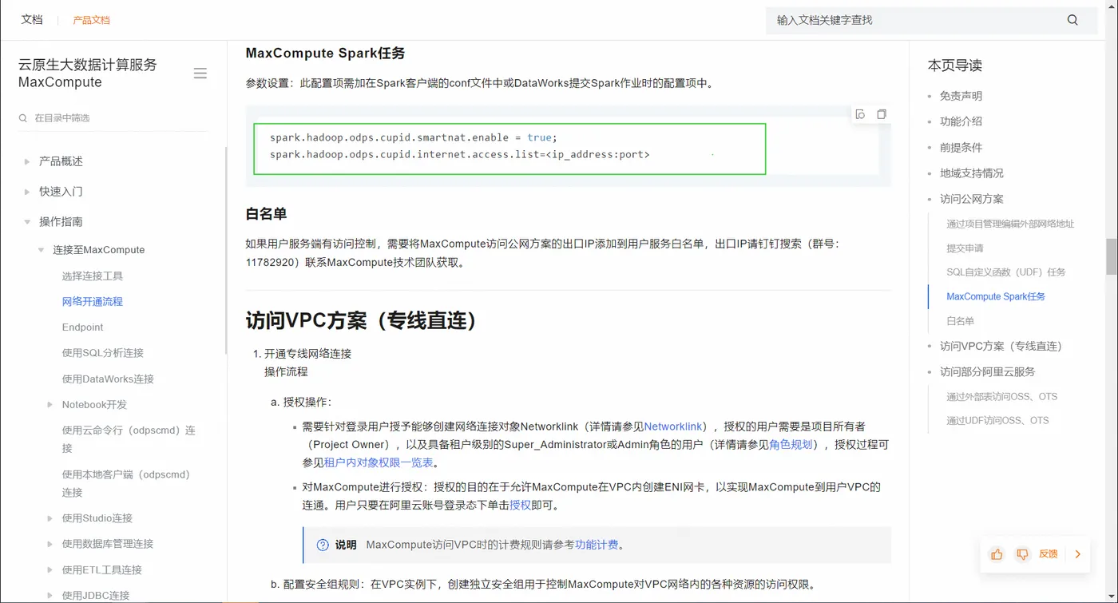Screen dimensions: 1118x603
Task: Switch to the 文档 tab in the header
Action: pos(32,20)
